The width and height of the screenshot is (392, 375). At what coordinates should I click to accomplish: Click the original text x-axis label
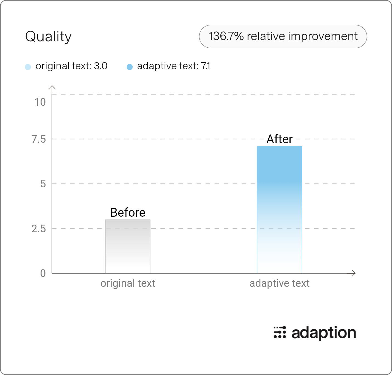(128, 283)
